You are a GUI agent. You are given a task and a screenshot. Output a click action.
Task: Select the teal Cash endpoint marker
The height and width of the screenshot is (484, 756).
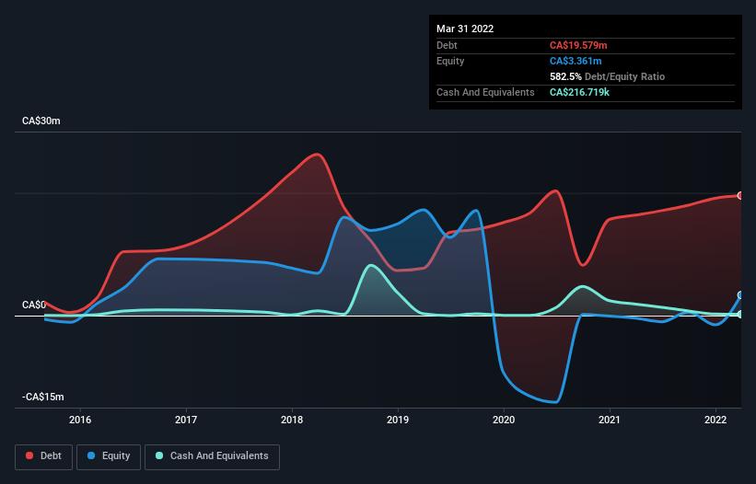[x=740, y=315]
